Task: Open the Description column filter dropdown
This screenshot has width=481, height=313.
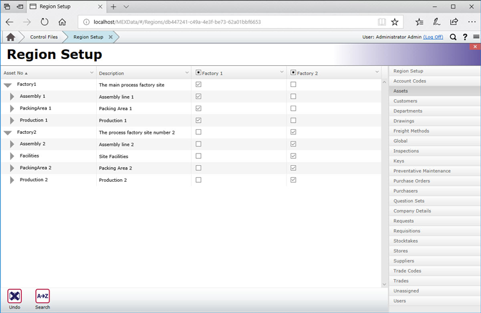Action: point(187,73)
